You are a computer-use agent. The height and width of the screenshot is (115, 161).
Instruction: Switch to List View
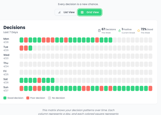click(x=66, y=12)
